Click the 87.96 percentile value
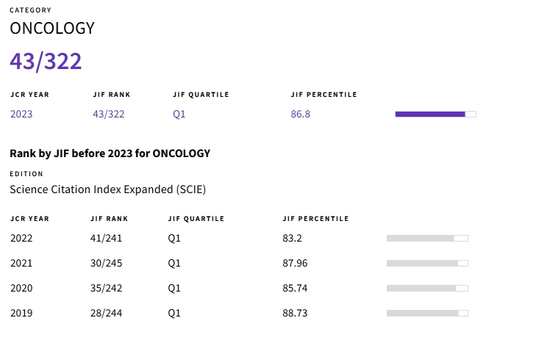The width and height of the screenshot is (547, 351). tap(295, 263)
